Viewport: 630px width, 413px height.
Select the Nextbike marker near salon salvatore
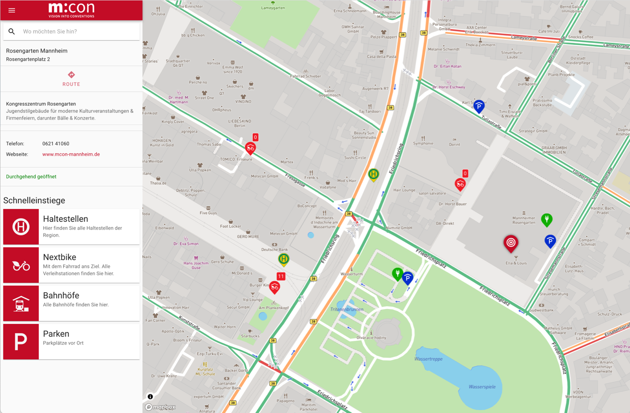pos(460,184)
